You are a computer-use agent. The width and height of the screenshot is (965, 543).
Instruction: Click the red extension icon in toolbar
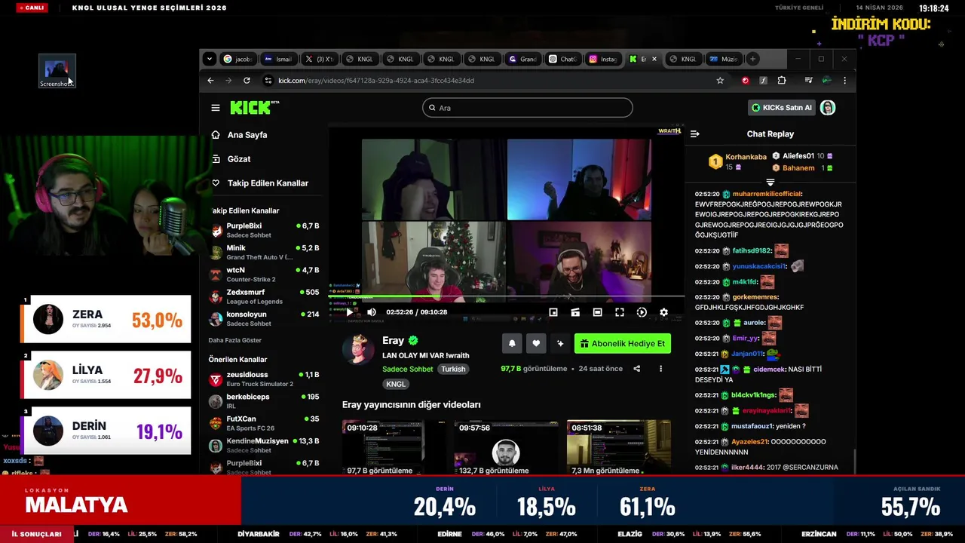[x=746, y=81]
